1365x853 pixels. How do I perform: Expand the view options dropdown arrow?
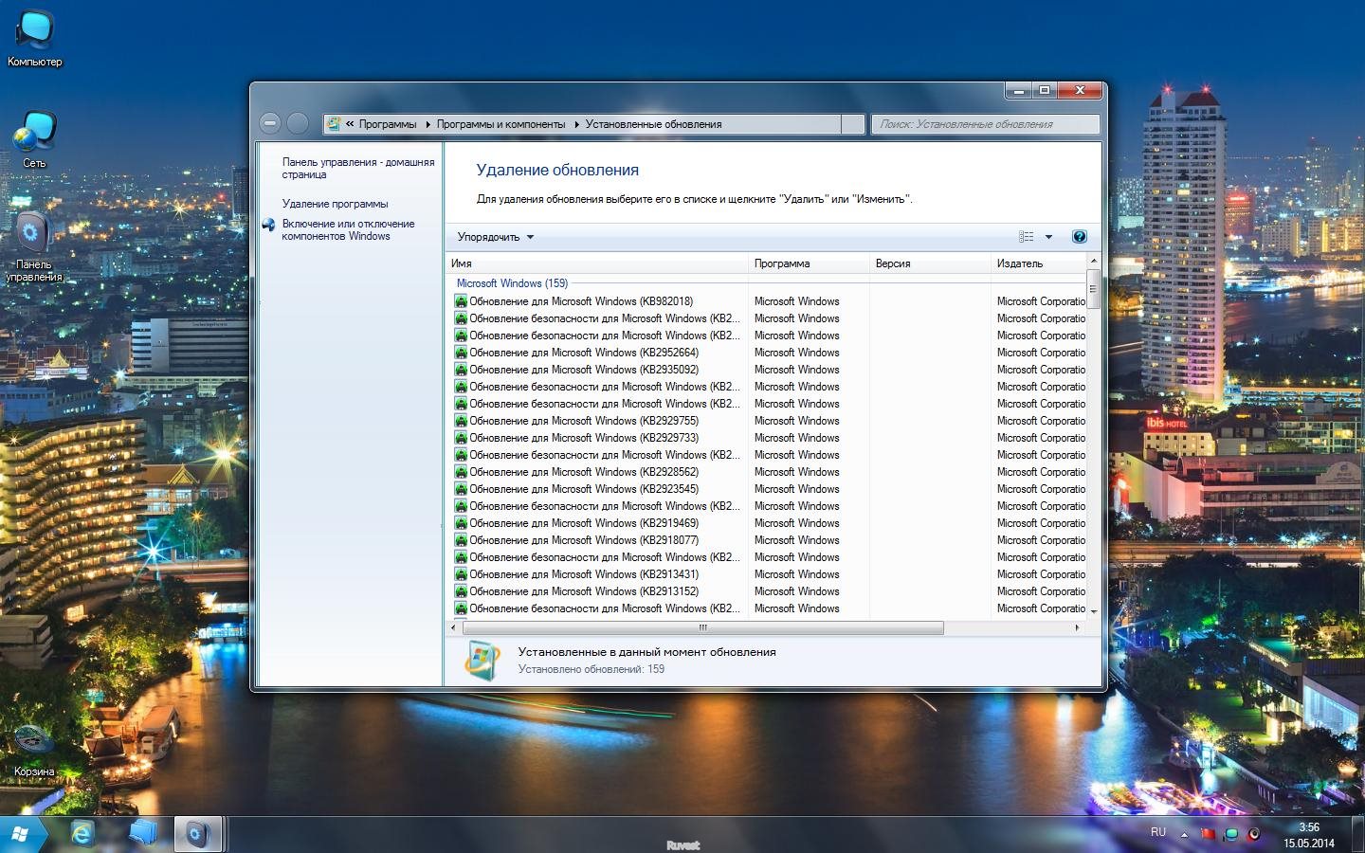(1048, 237)
